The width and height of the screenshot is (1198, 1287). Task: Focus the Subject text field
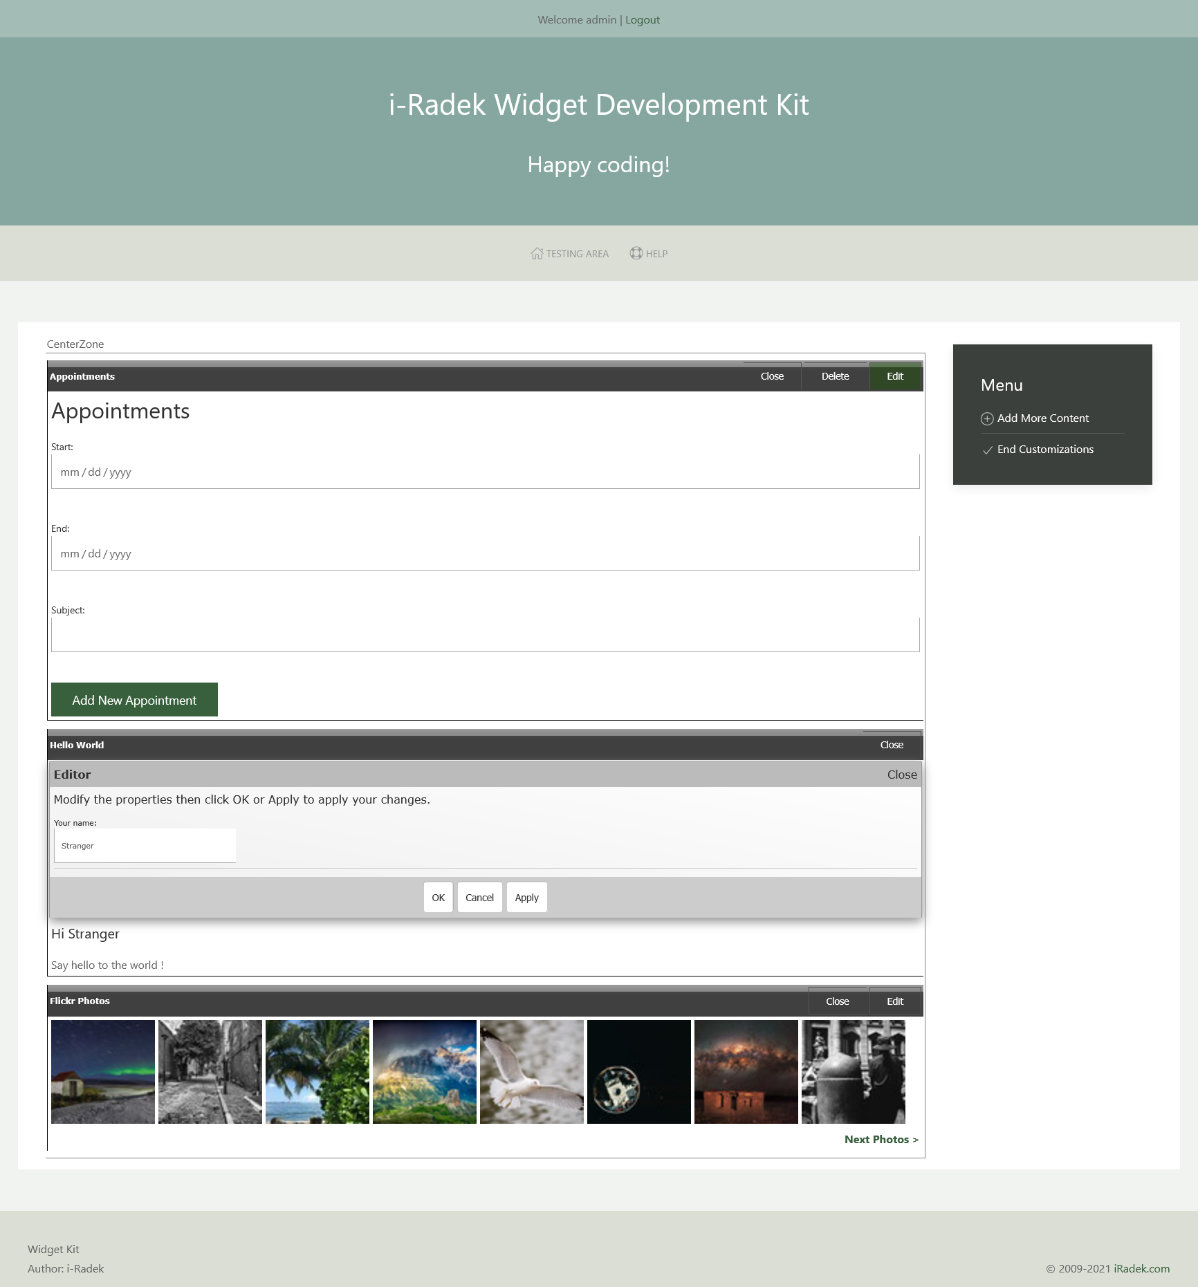[x=486, y=635]
